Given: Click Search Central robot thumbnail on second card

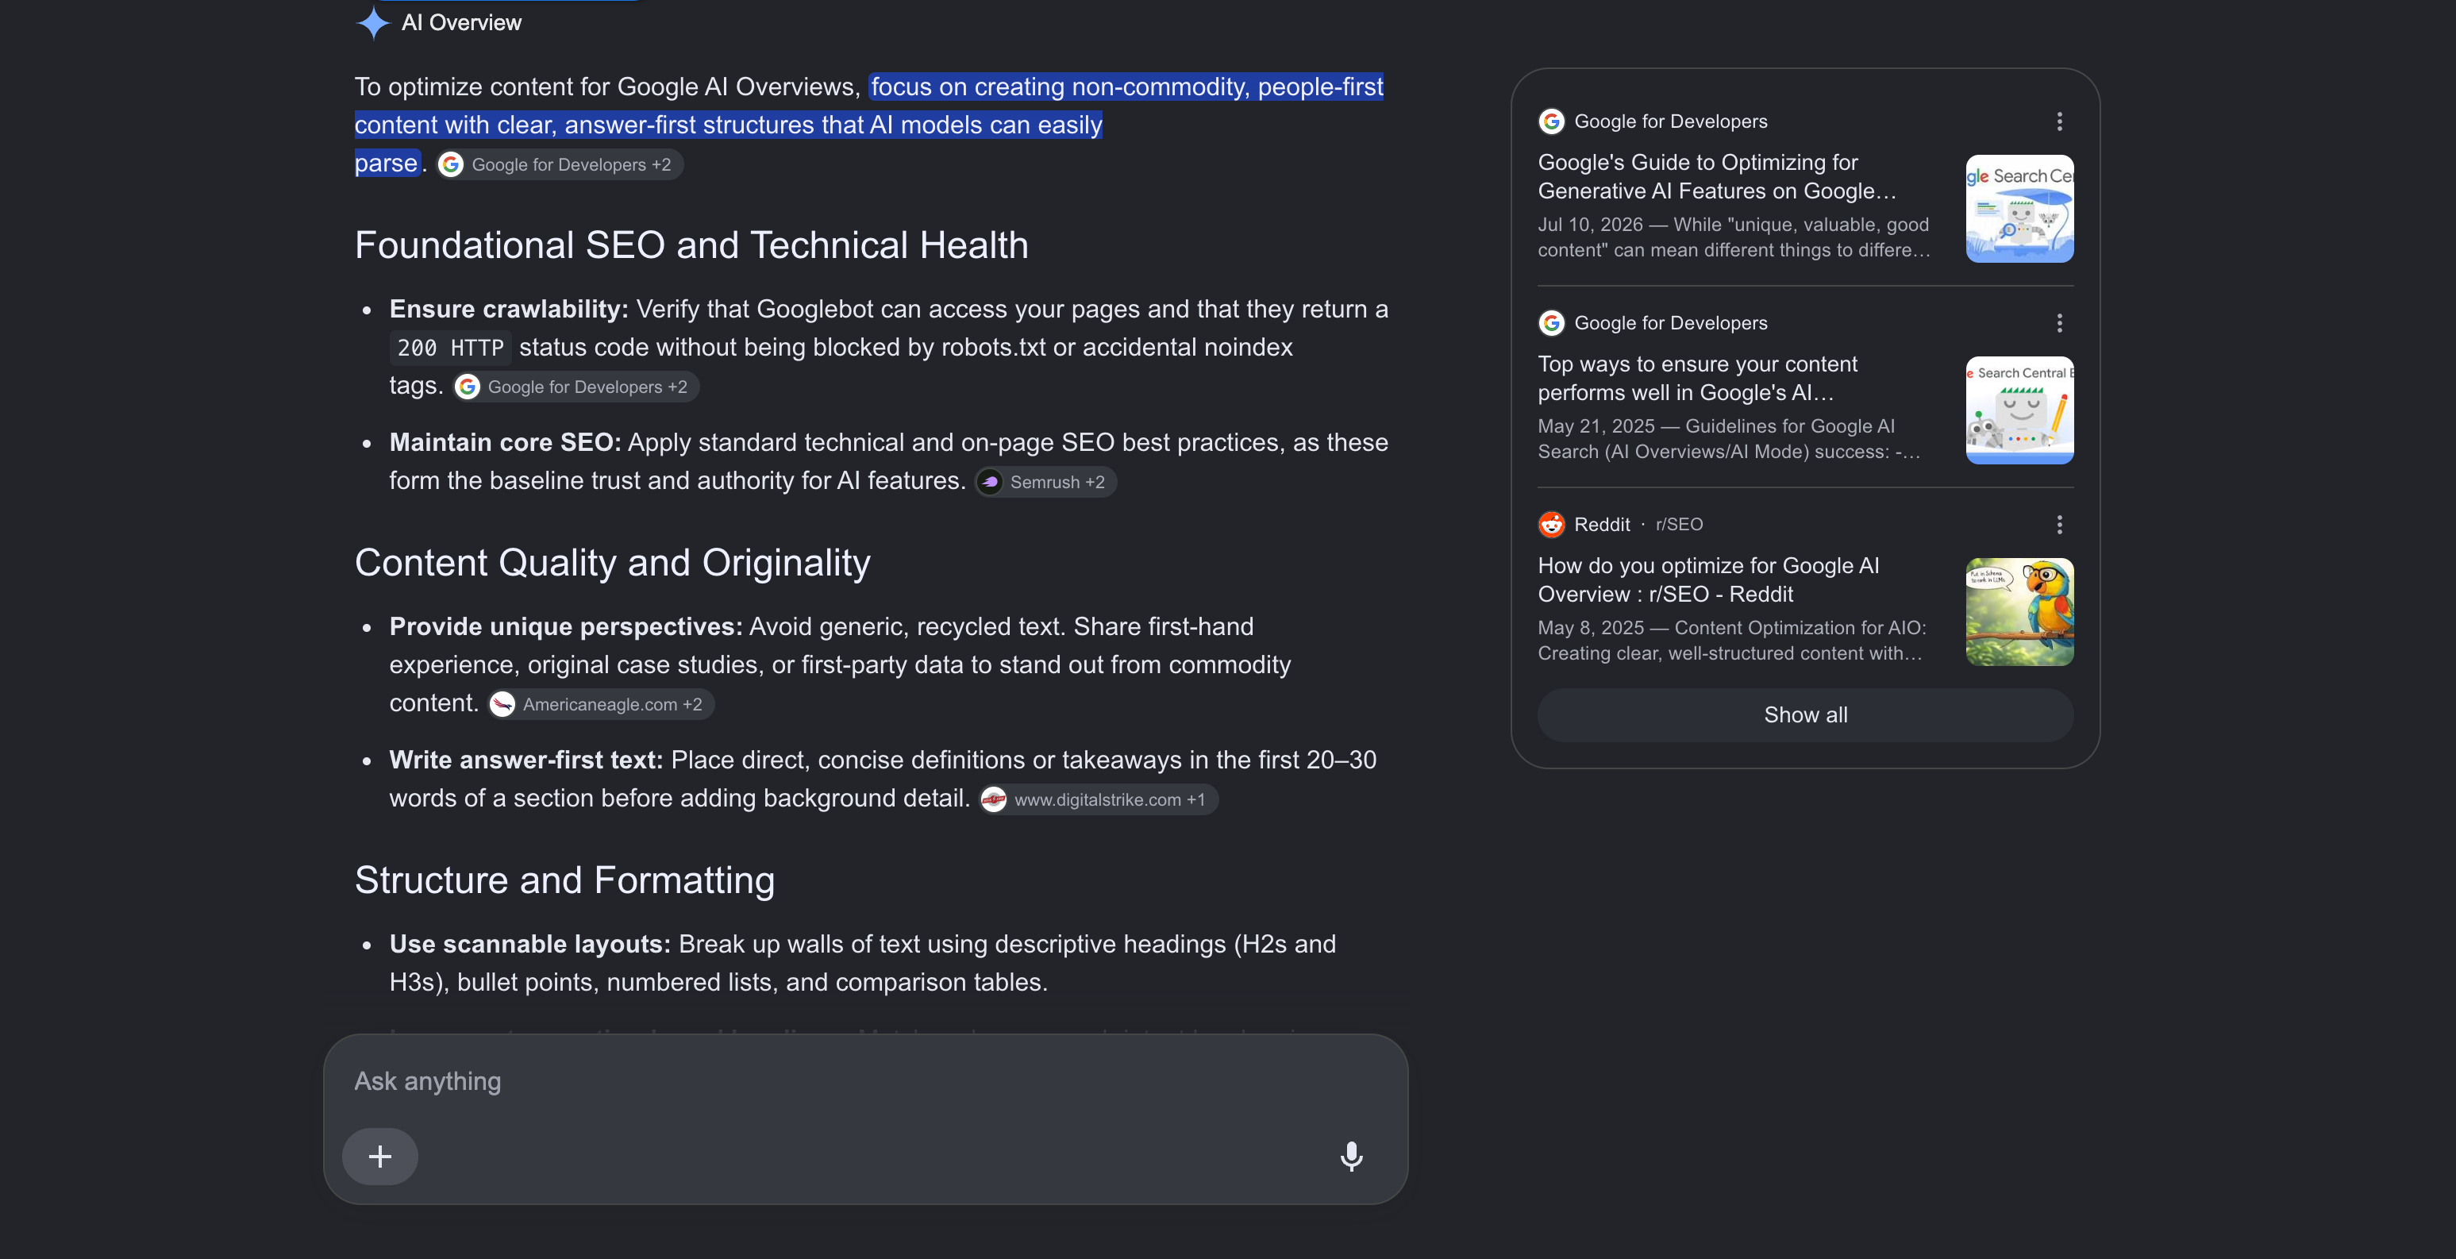Looking at the screenshot, I should 2019,410.
